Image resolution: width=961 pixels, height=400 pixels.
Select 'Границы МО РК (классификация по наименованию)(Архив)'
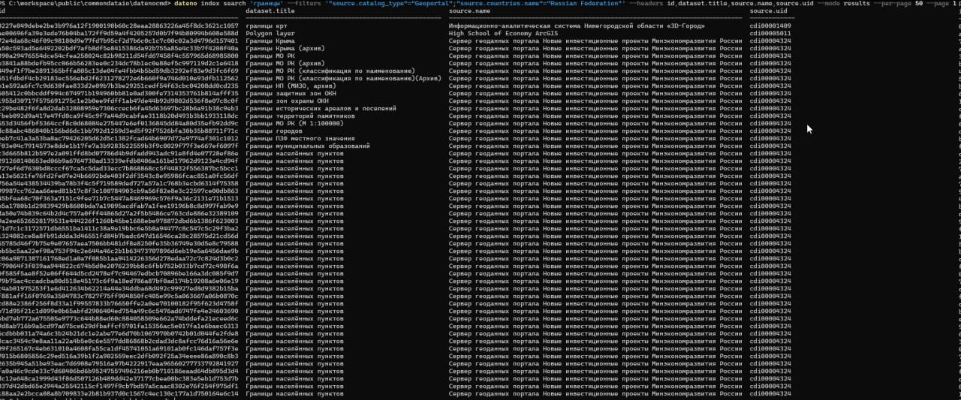point(343,79)
